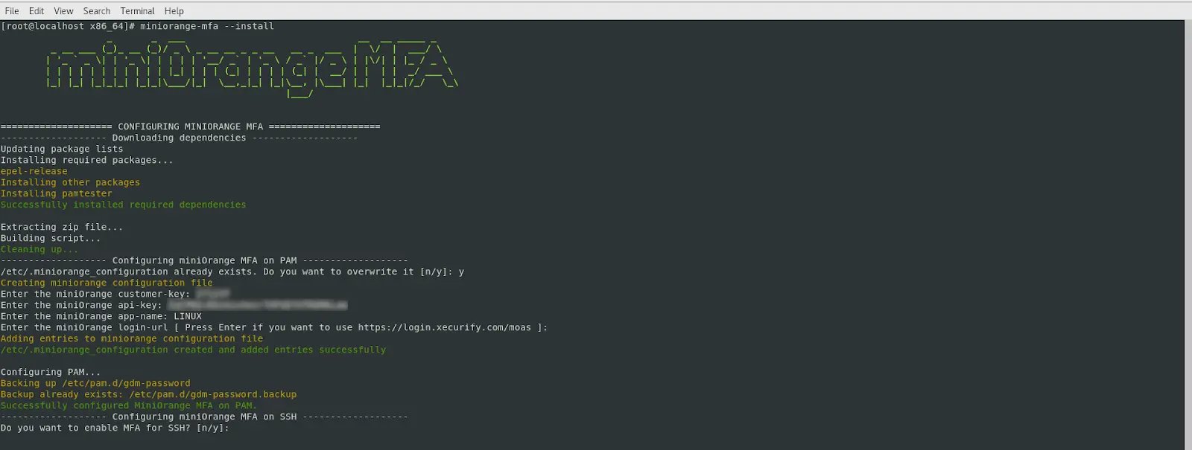Click 'Creating miniorange configuration file' line
The width and height of the screenshot is (1192, 450).
[x=107, y=283]
